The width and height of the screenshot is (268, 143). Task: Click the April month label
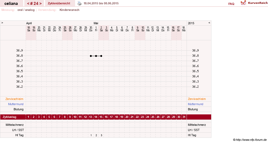[29, 23]
